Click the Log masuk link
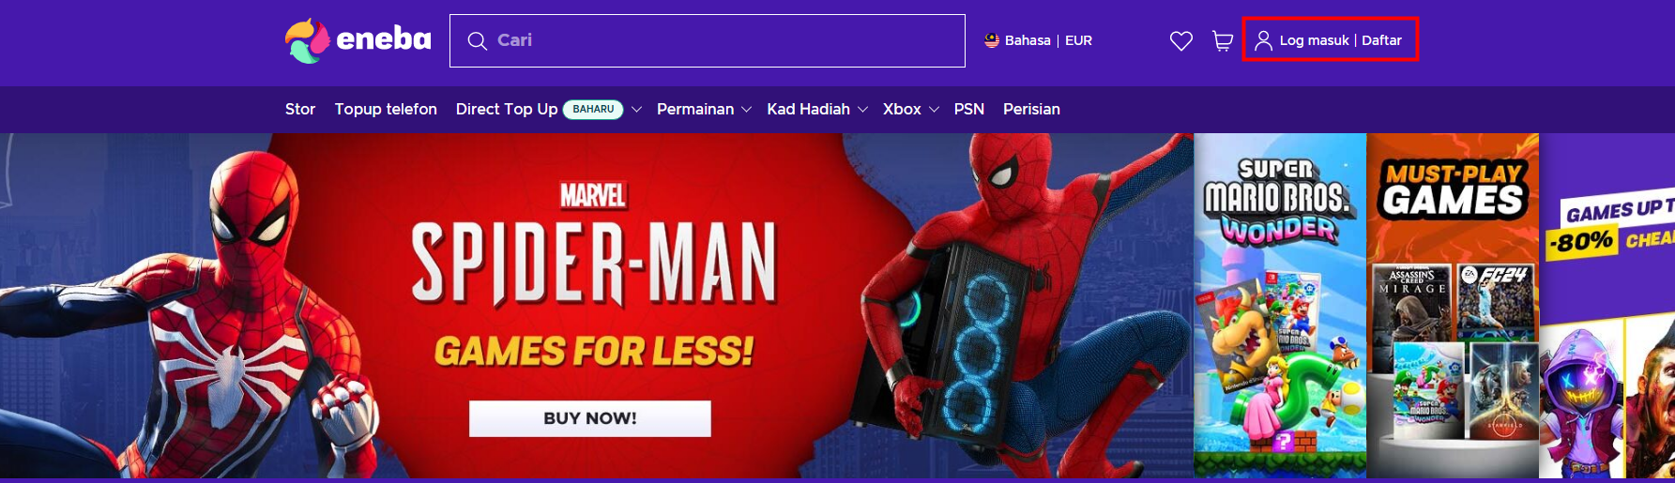The height and width of the screenshot is (483, 1675). coord(1314,40)
